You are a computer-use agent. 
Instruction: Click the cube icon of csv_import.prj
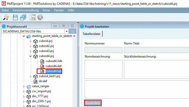pos(29,92)
